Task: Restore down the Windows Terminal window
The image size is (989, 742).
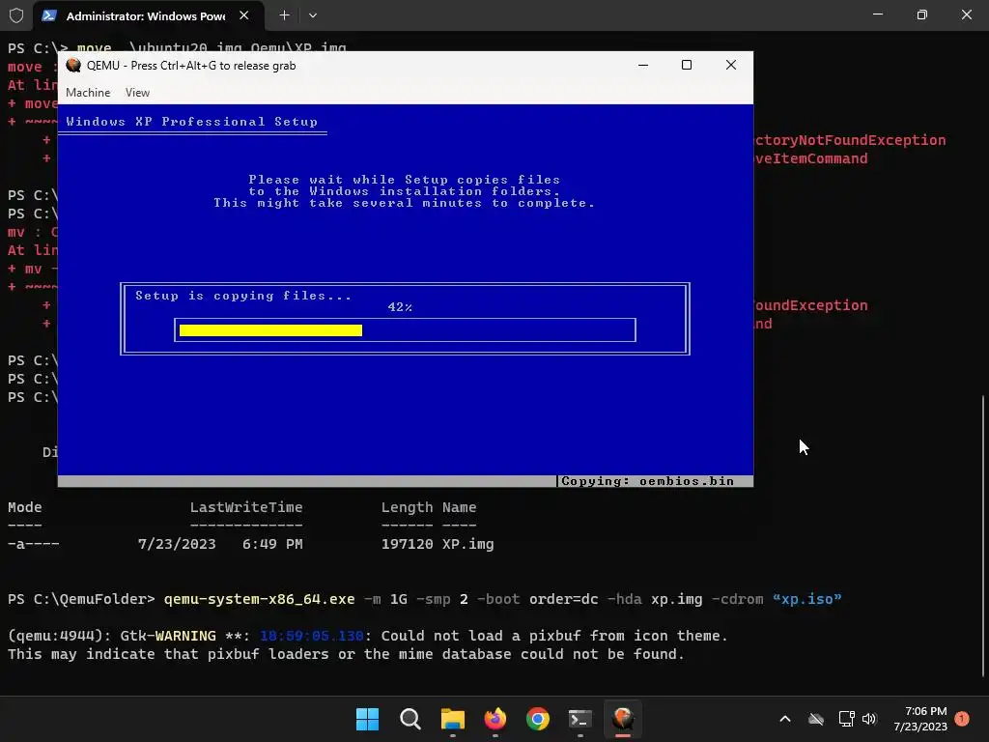Action: (x=922, y=14)
